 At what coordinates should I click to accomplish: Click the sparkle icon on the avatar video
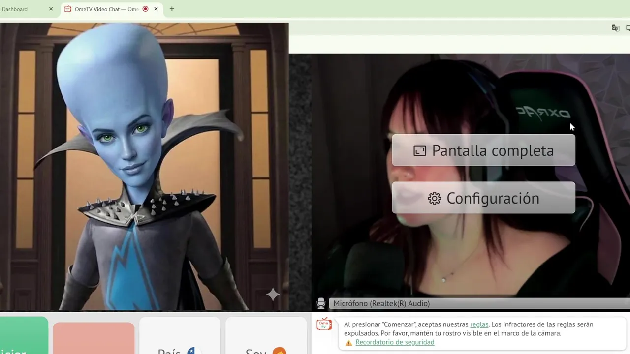(x=273, y=295)
